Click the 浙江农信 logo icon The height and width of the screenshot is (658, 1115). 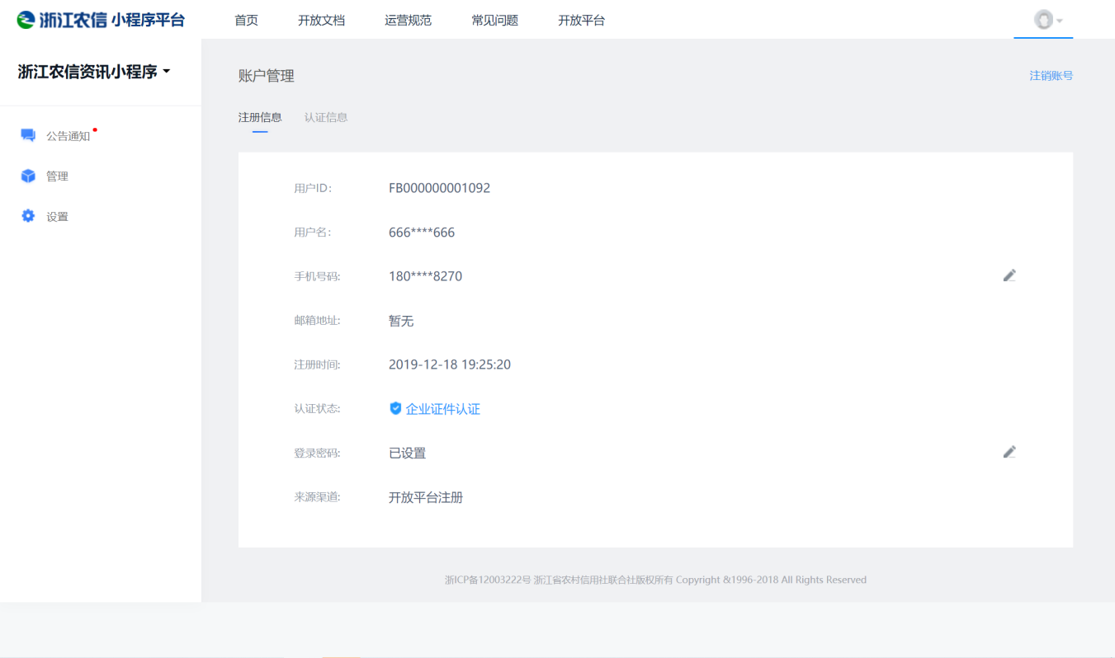[x=26, y=20]
